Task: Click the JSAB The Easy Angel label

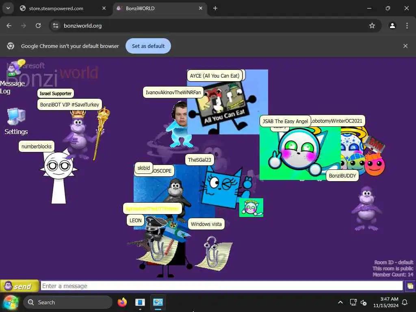Action: tap(285, 121)
